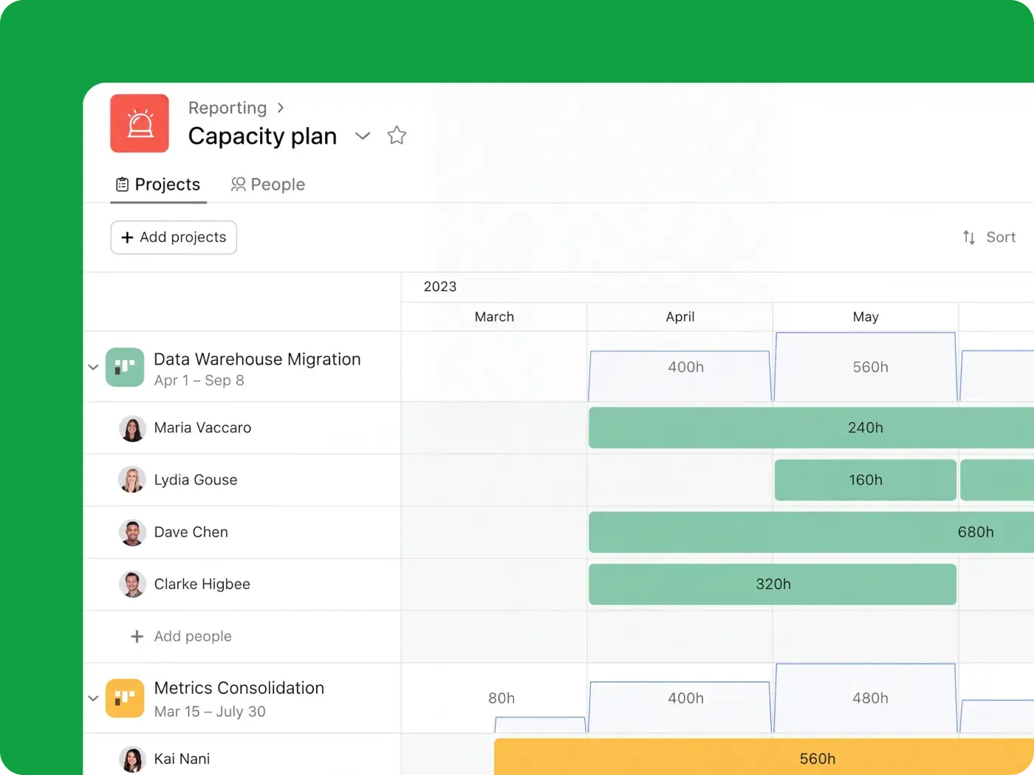Open the Reporting breadcrumb link
This screenshot has width=1034, height=775.
point(227,108)
